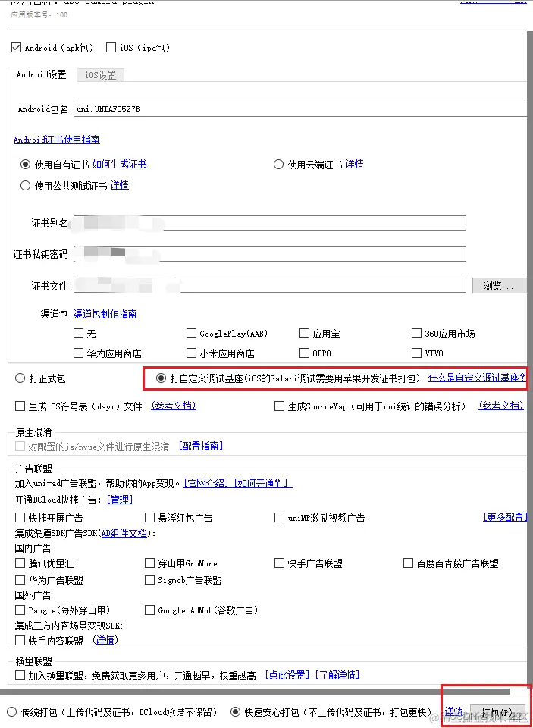
Task: Open 更多配置 link
Action: pos(505,517)
